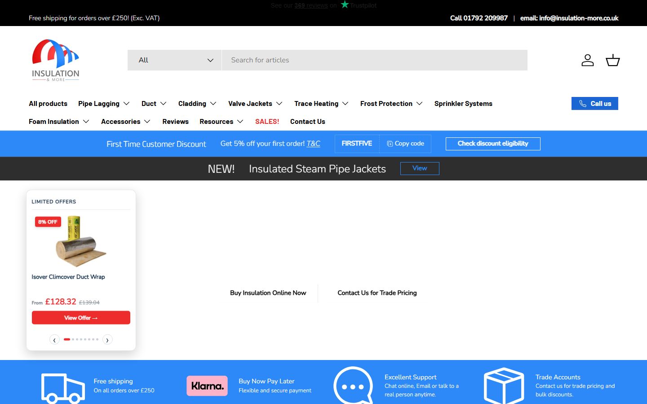Open the T&C discount terms link
Image resolution: width=647 pixels, height=404 pixels.
coord(314,144)
